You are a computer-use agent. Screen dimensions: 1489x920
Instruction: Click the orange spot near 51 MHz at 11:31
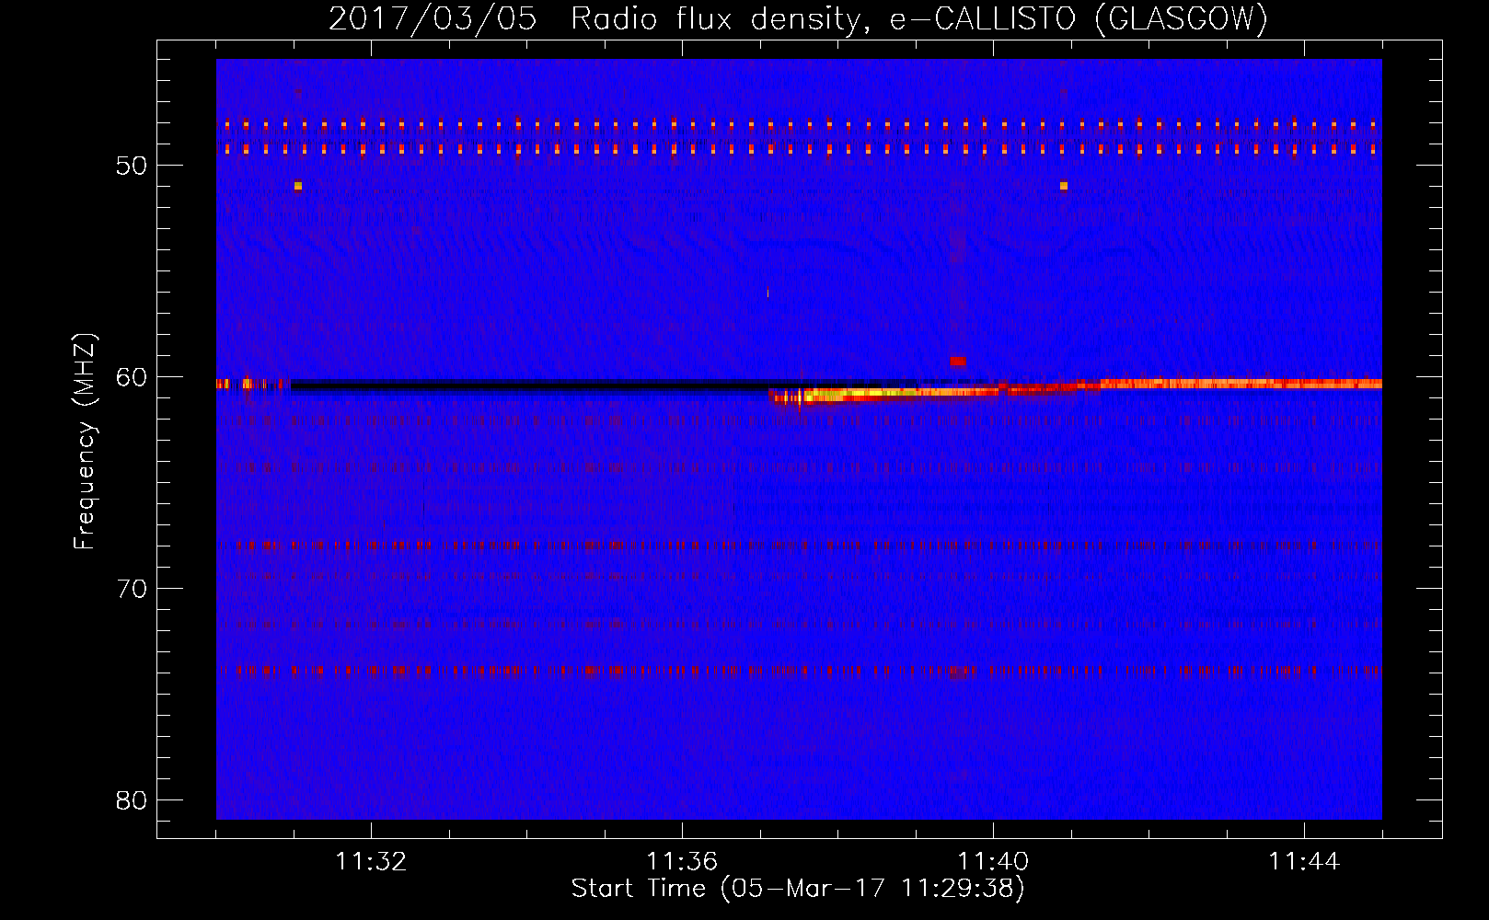click(x=298, y=186)
